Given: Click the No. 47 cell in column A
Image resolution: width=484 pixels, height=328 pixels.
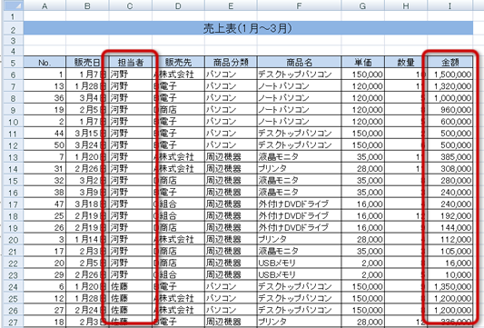Looking at the screenshot, I should coord(44,204).
